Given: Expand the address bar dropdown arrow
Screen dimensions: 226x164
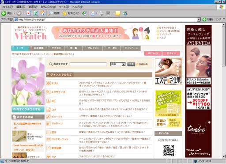Looking at the screenshot, I should [199, 19].
